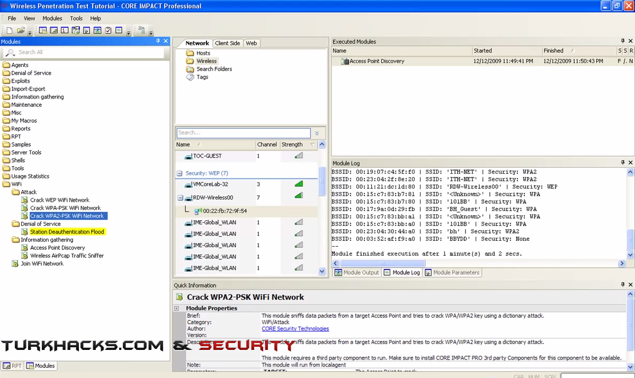Toggle auto-hide pin on Module Log panel

pos(622,163)
